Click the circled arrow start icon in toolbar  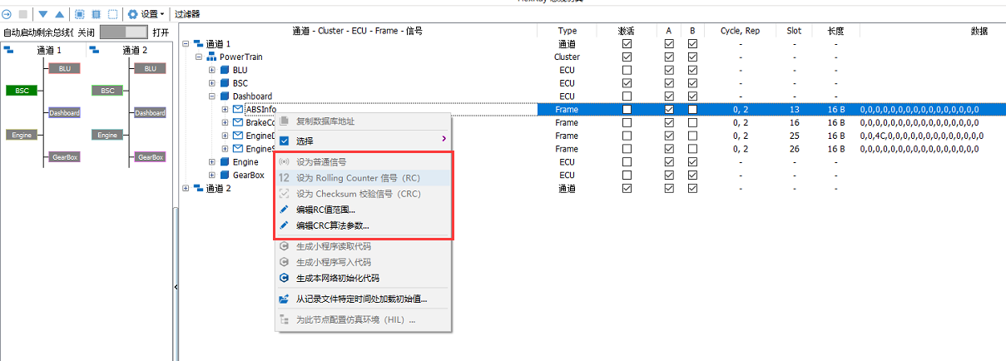(x=7, y=14)
